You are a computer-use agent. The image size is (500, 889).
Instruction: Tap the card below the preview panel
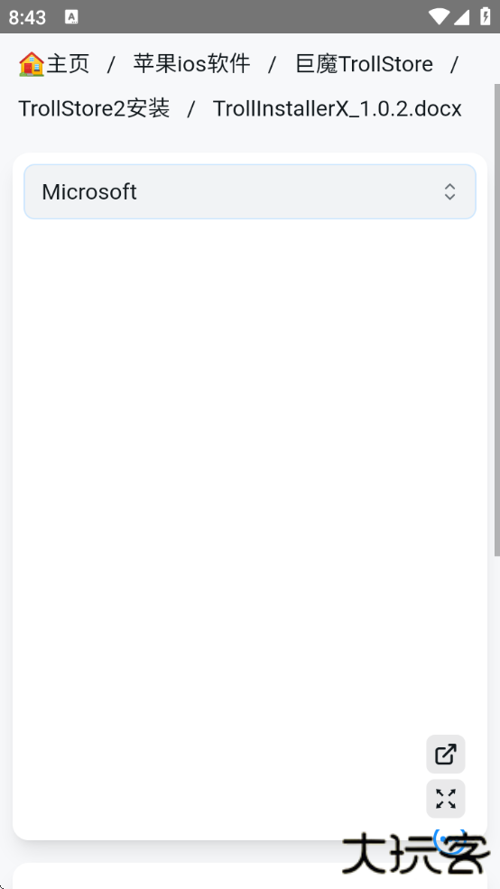tap(250, 876)
